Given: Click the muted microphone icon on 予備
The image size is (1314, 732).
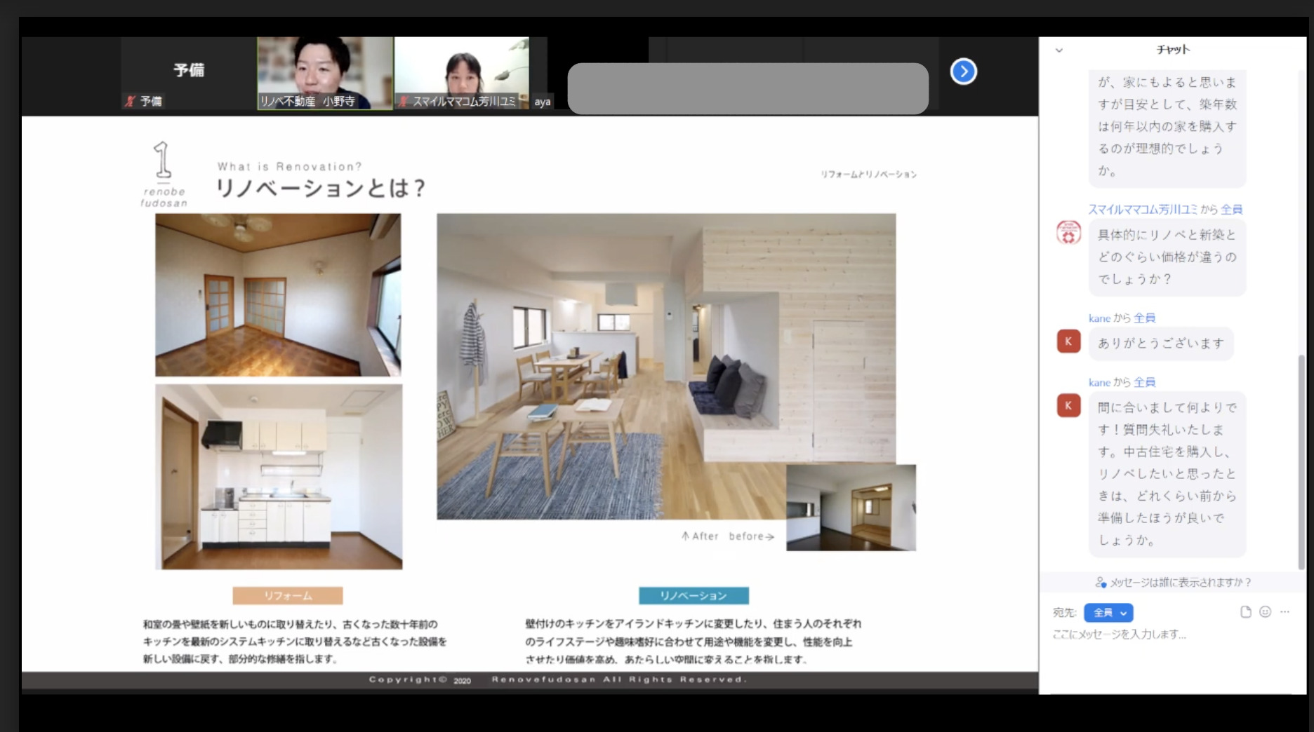Looking at the screenshot, I should tap(129, 102).
